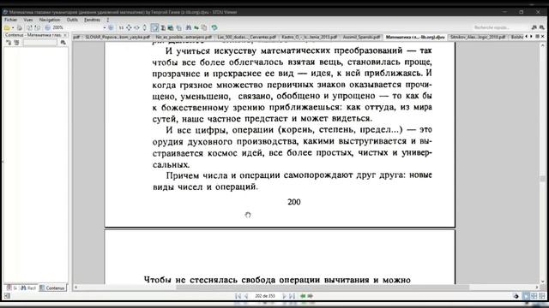This screenshot has width=549, height=308.
Task: Click the Signets bookmark tab in side panel
Action: click(11, 288)
